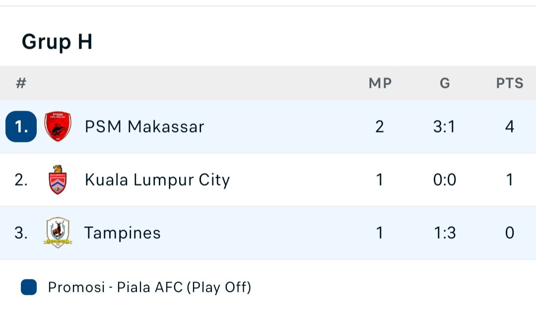Open the Kuala Lumpur City club crest
Viewport: 536px width, 315px height.
click(x=58, y=180)
